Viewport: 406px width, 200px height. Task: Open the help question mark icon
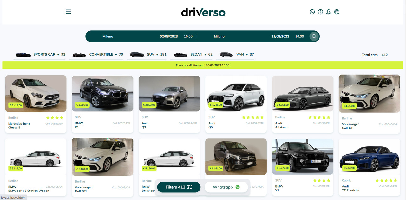pos(320,12)
